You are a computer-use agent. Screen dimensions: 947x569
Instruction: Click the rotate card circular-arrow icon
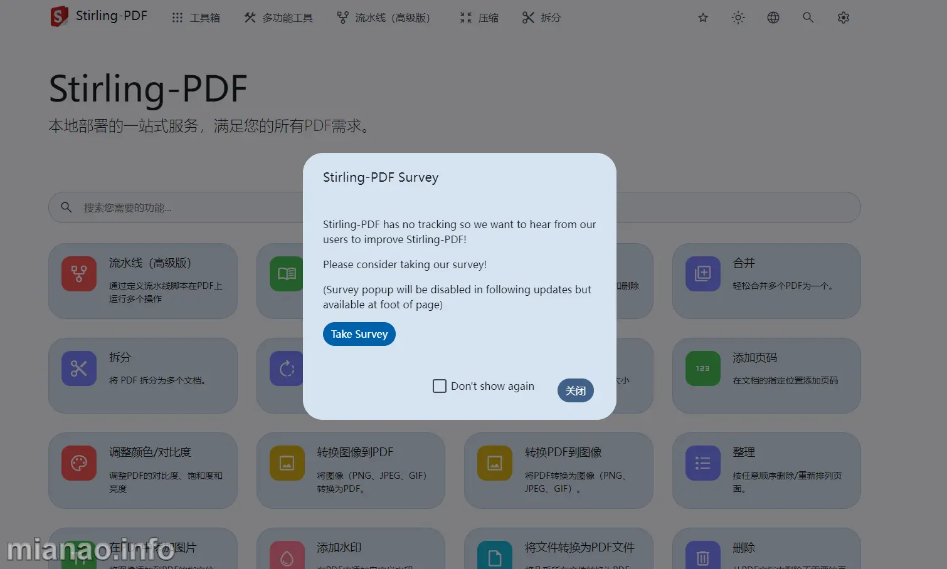287,368
